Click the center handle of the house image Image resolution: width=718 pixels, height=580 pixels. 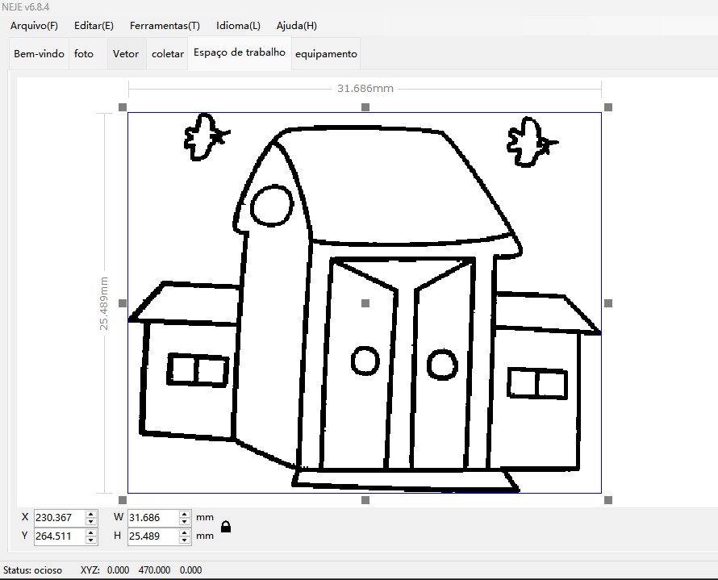click(x=365, y=303)
